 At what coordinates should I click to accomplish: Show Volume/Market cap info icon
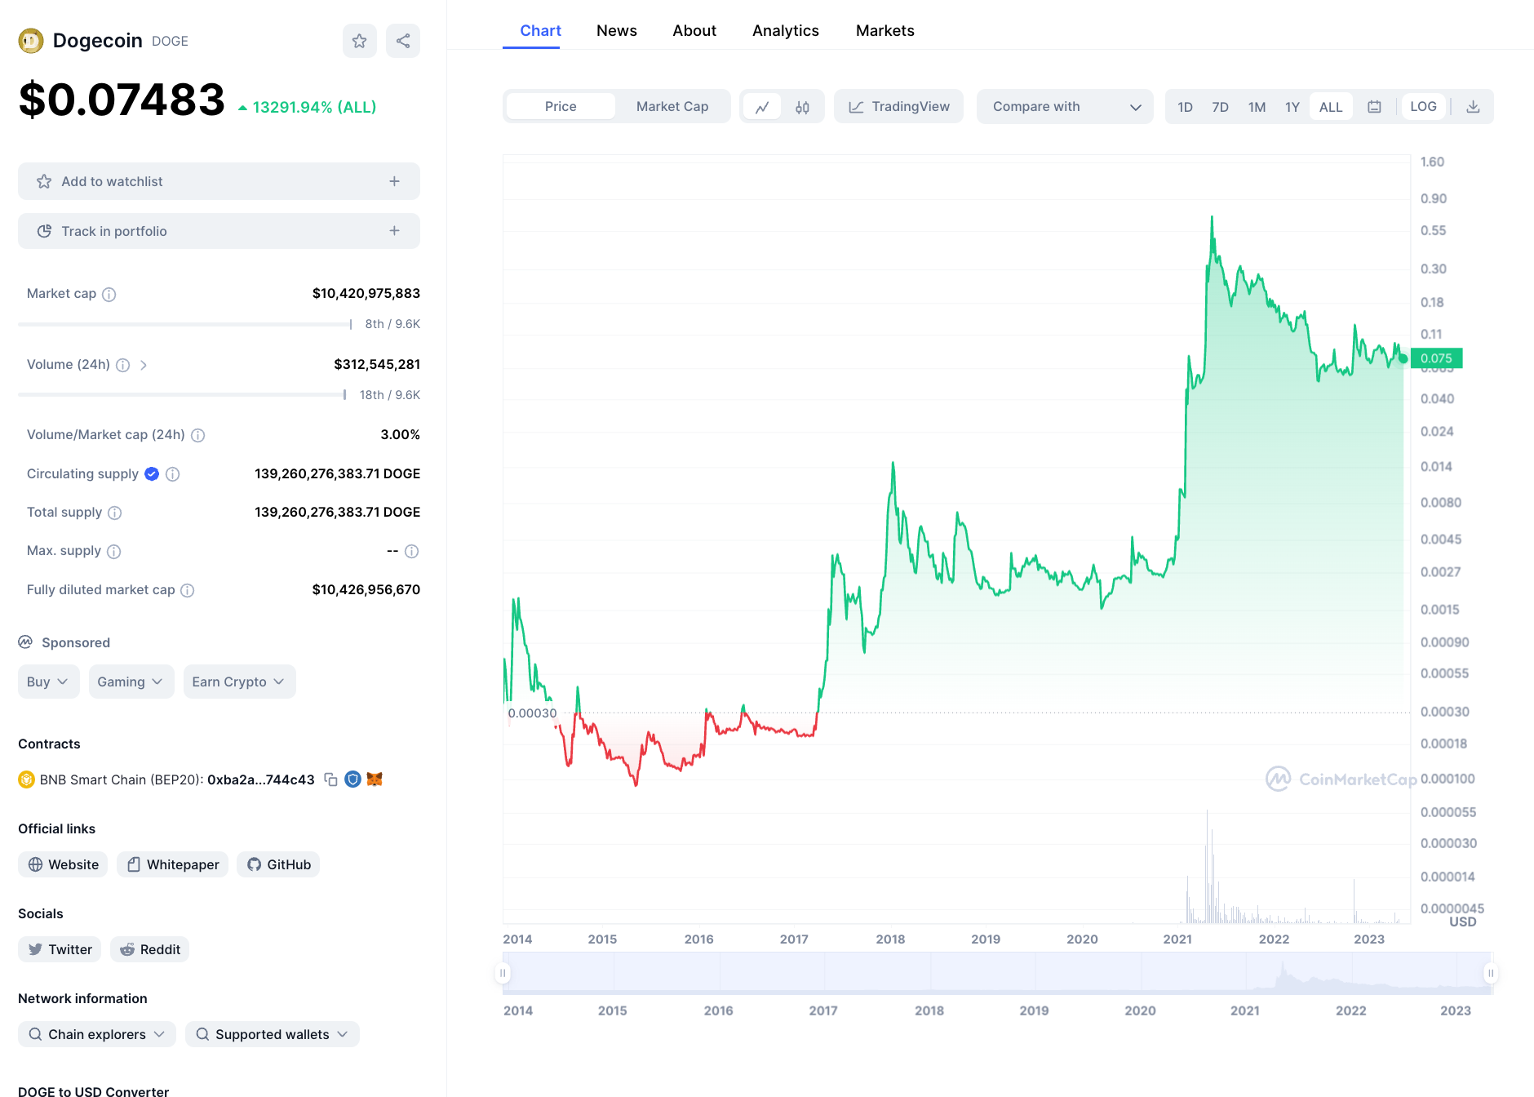(197, 435)
